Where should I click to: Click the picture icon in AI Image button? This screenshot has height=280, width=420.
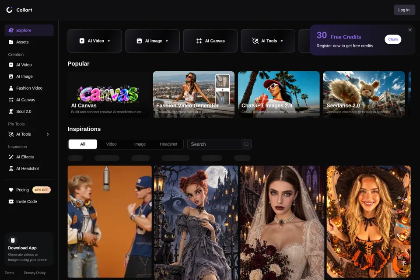point(139,41)
